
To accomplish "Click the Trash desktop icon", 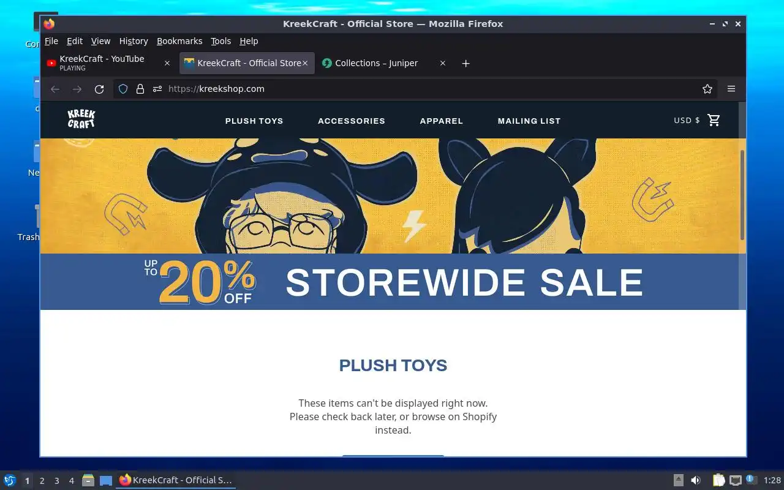I will point(28,224).
